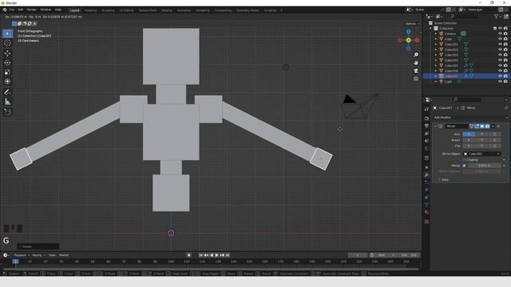
Task: Open the View Layer properties tab
Action: coord(427,133)
